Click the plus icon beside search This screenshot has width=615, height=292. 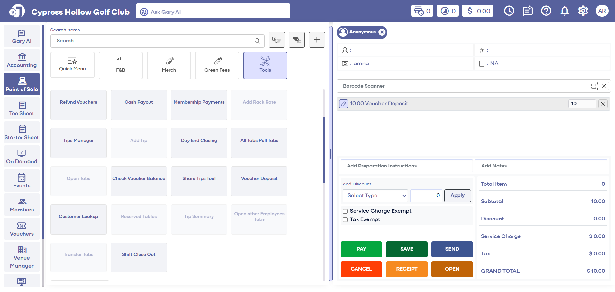click(317, 40)
